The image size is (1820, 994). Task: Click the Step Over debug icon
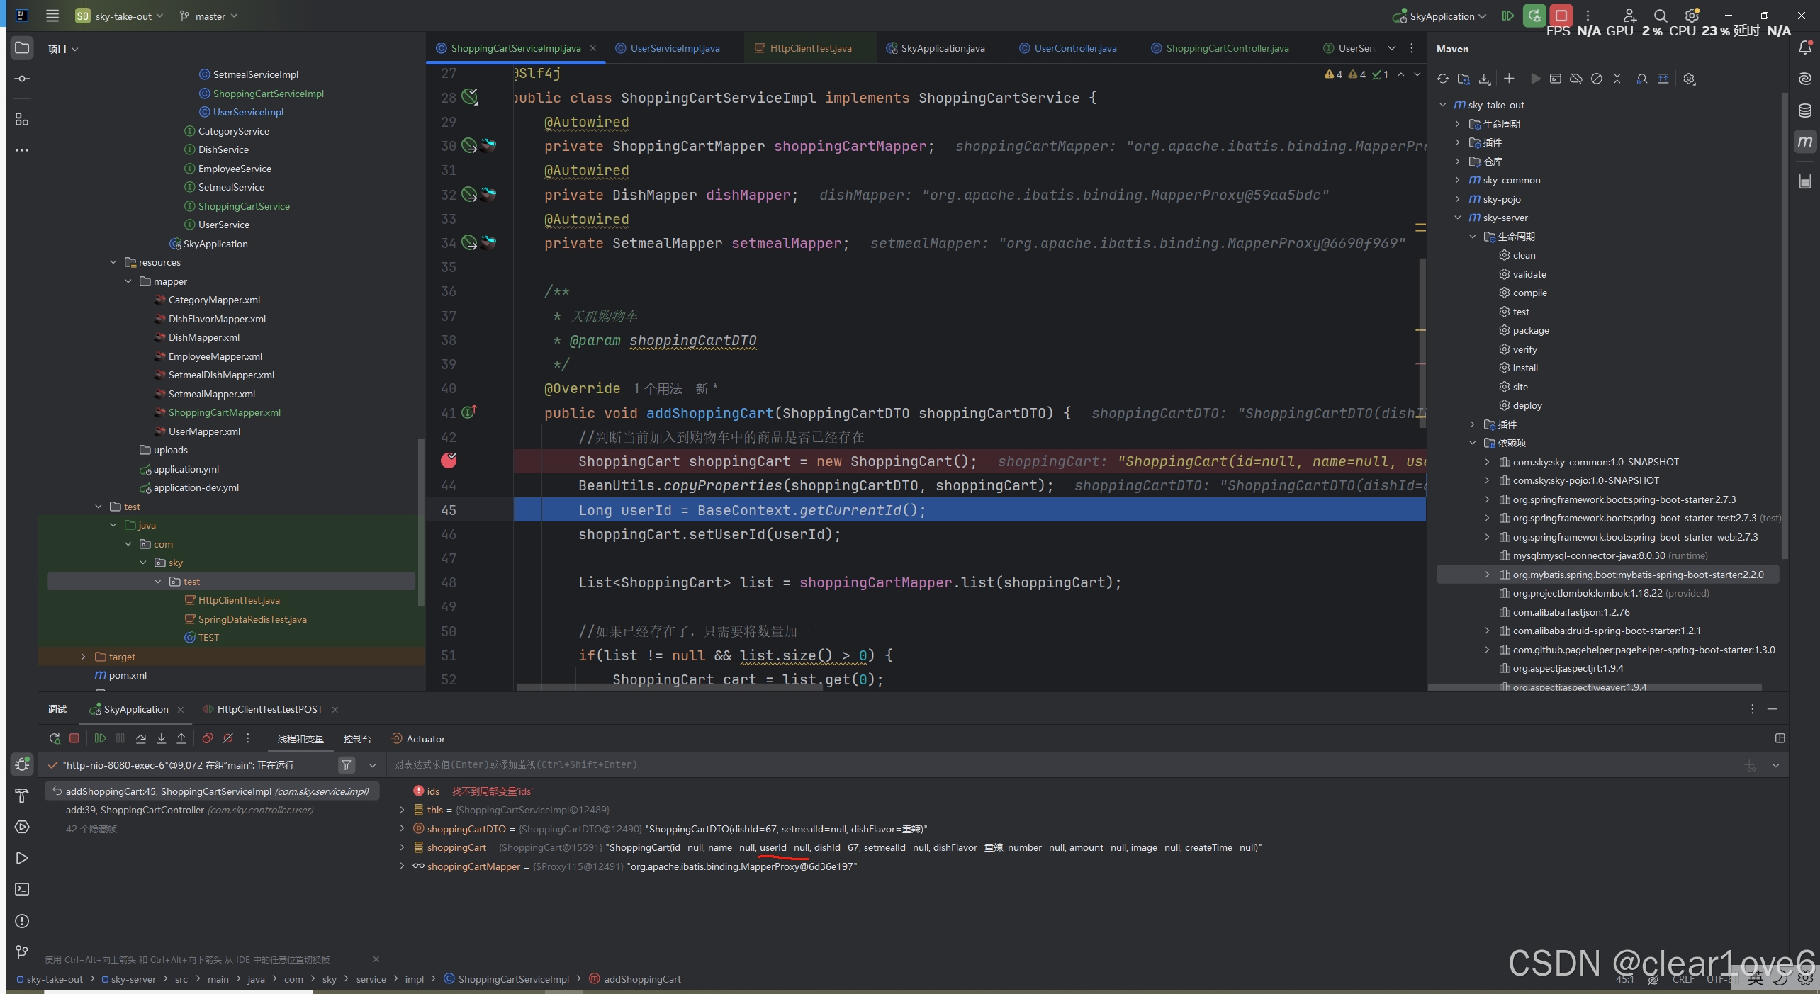click(x=141, y=738)
